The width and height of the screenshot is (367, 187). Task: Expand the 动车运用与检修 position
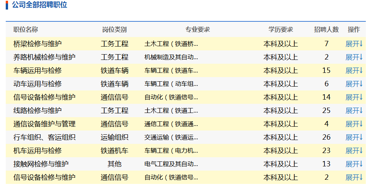354,84
